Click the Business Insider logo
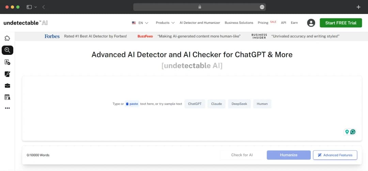Viewport: 368px width, 171px height. [x=259, y=36]
